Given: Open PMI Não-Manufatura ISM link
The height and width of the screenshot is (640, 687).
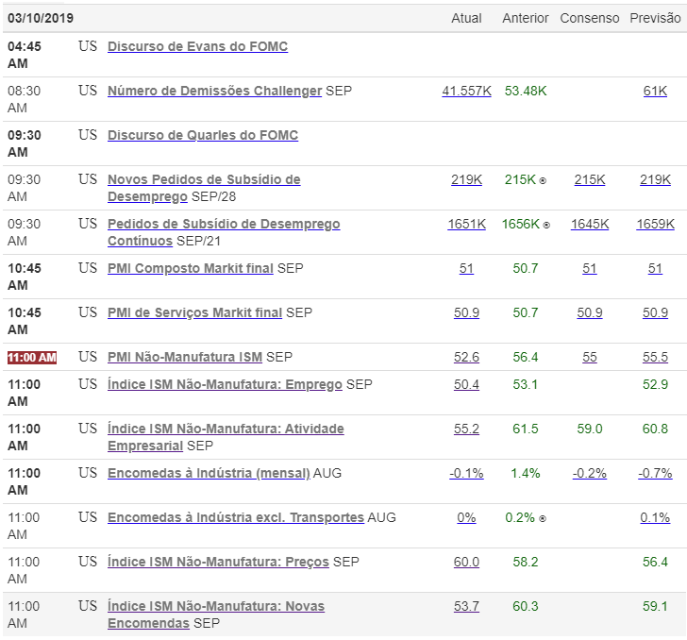Looking at the screenshot, I should (185, 357).
